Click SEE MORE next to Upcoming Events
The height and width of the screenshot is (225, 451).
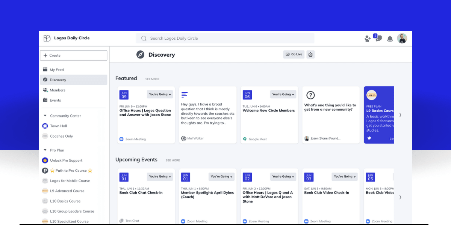coord(173,160)
